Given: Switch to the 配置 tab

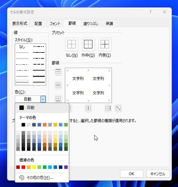Looking at the screenshot, I should [x=38, y=23].
